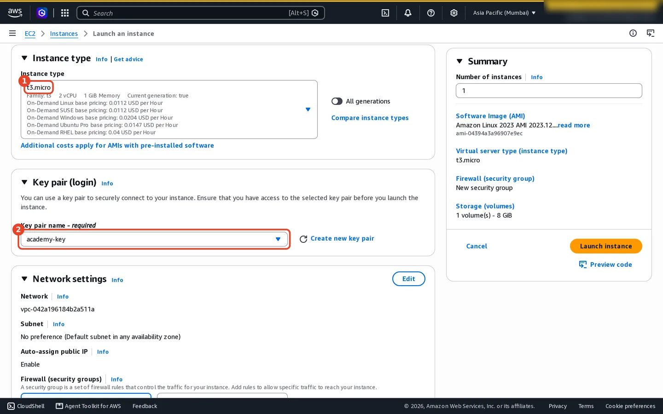Viewport: 663px width, 414px height.
Task: Click read more in AMI summary
Action: click(x=574, y=125)
